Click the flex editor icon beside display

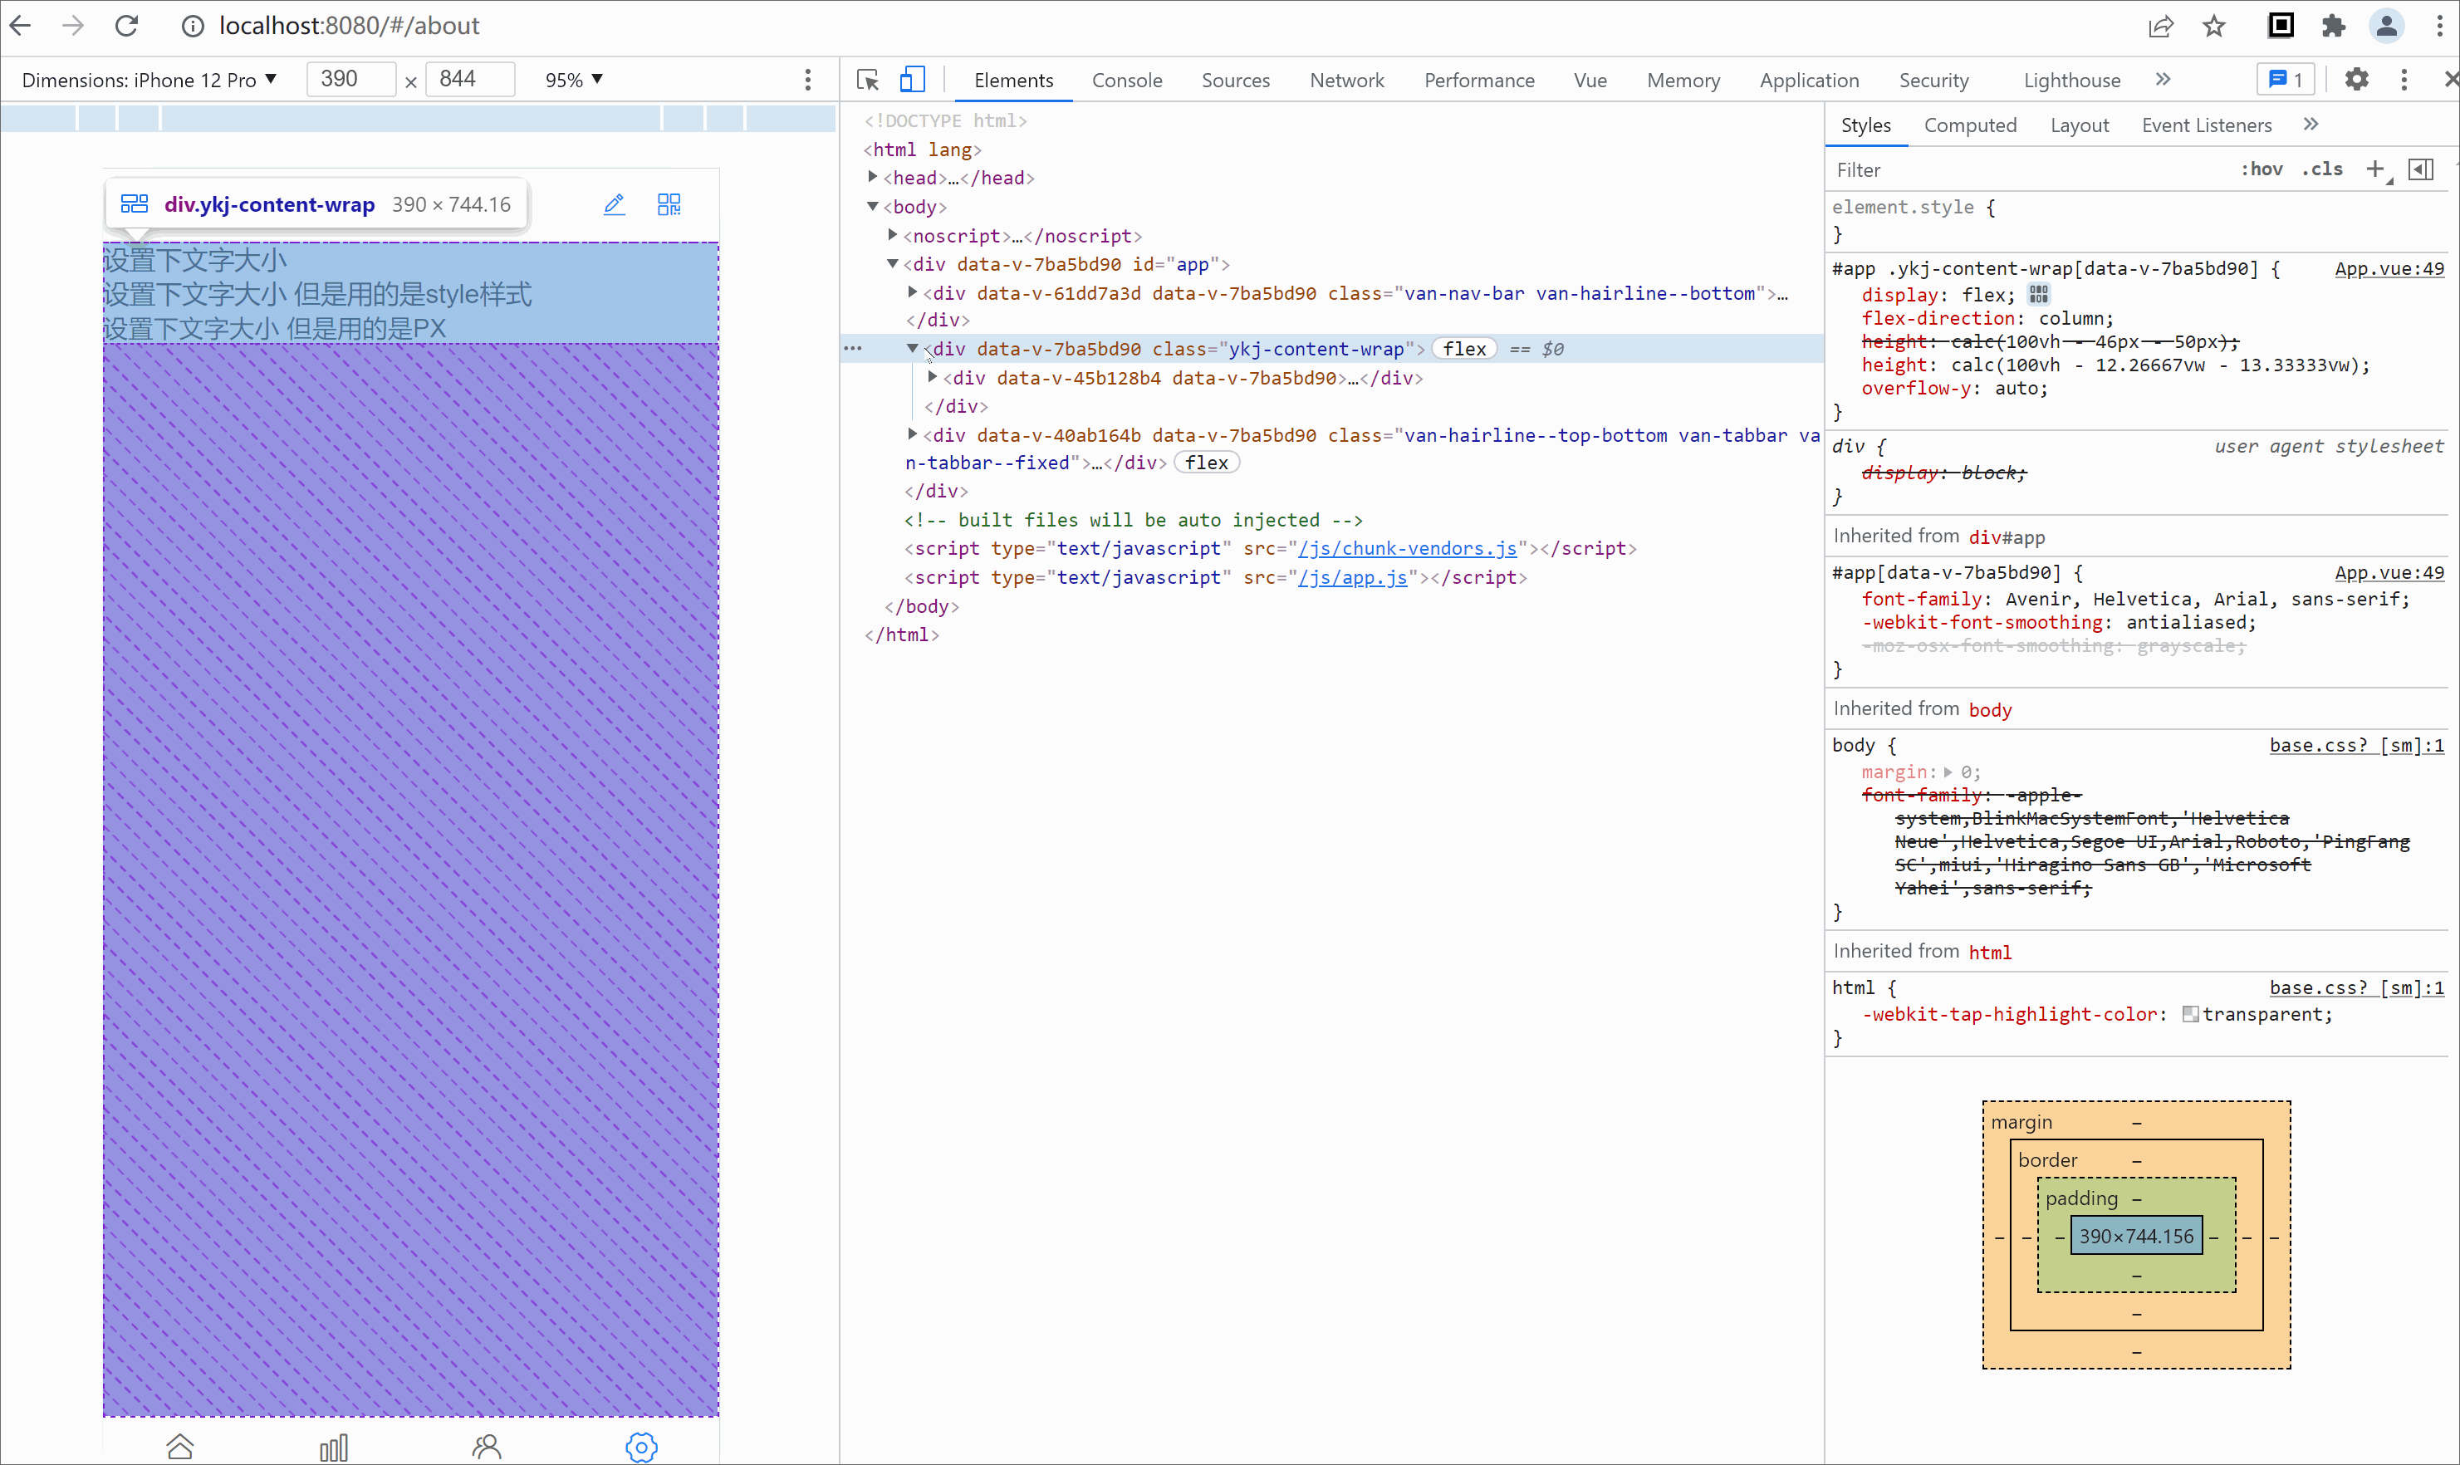[2038, 294]
